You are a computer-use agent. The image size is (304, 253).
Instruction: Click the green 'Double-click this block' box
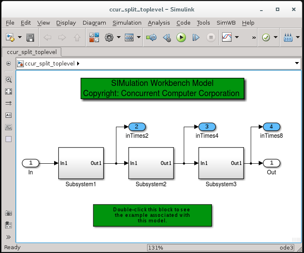click(x=152, y=215)
